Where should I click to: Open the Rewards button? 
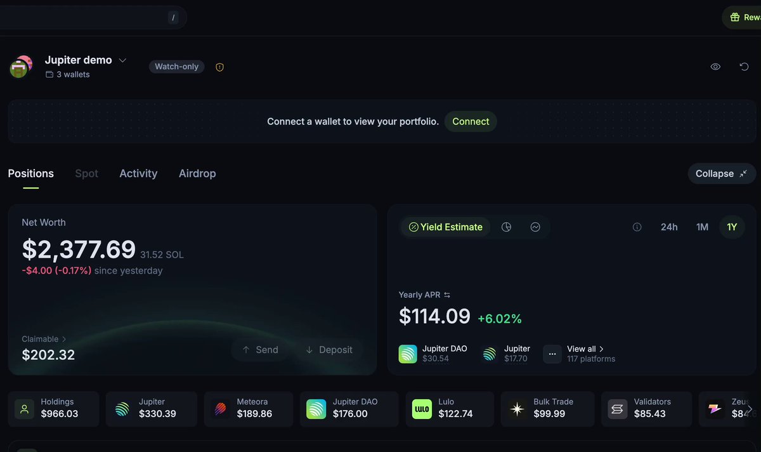point(742,17)
